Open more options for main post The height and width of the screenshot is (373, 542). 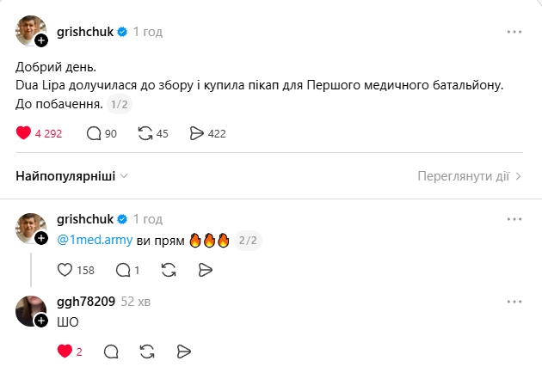coord(514,32)
